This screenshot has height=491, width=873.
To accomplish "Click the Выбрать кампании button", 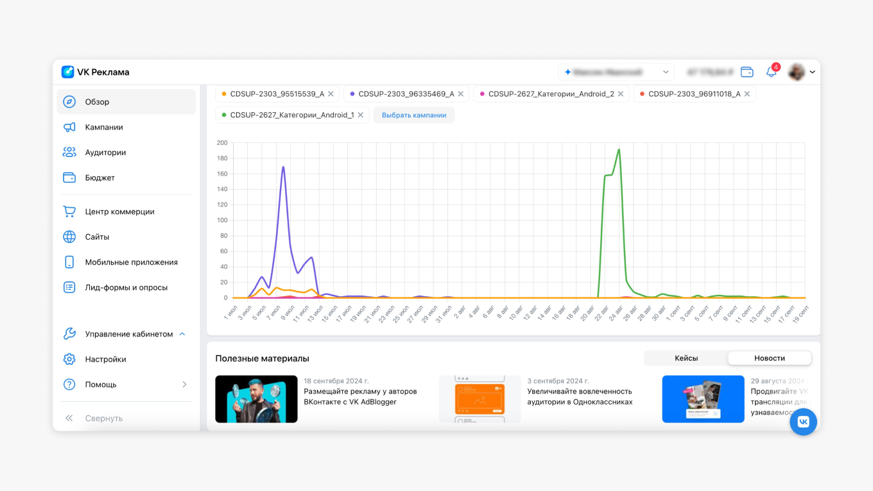I will pos(414,115).
